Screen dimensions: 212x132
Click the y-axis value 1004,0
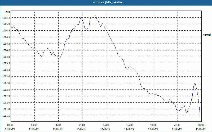[x=6, y=50]
